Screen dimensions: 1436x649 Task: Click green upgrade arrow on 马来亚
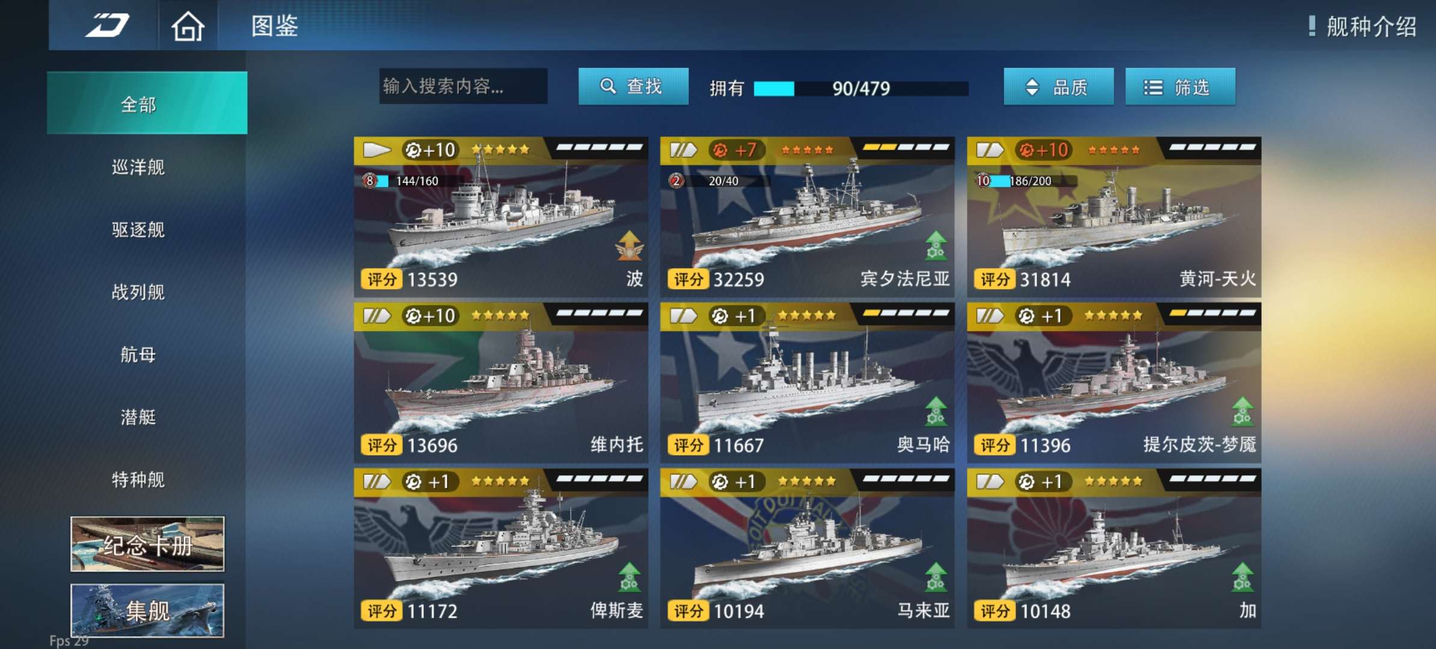coord(936,577)
